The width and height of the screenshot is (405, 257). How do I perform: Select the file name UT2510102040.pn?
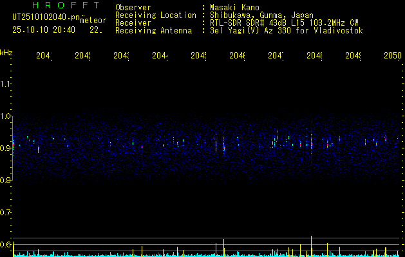tap(46, 17)
